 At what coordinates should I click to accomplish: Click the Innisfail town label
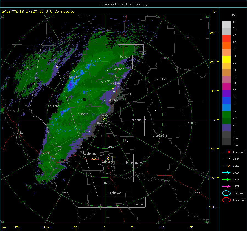111,99
